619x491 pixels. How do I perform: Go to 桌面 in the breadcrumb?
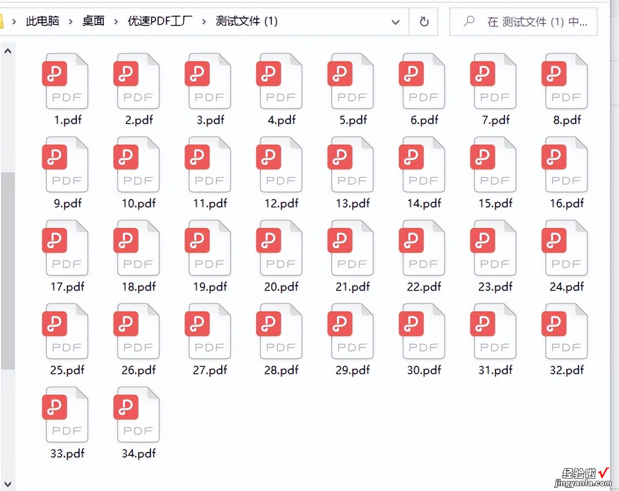tap(93, 21)
